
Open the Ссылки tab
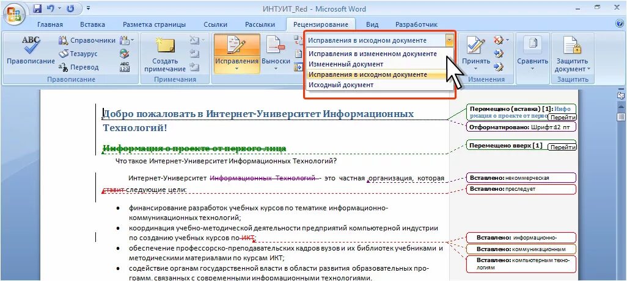point(215,24)
